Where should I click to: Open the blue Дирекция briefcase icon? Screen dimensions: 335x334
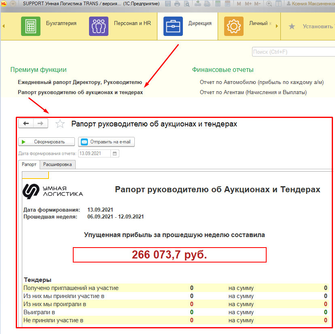(173, 26)
